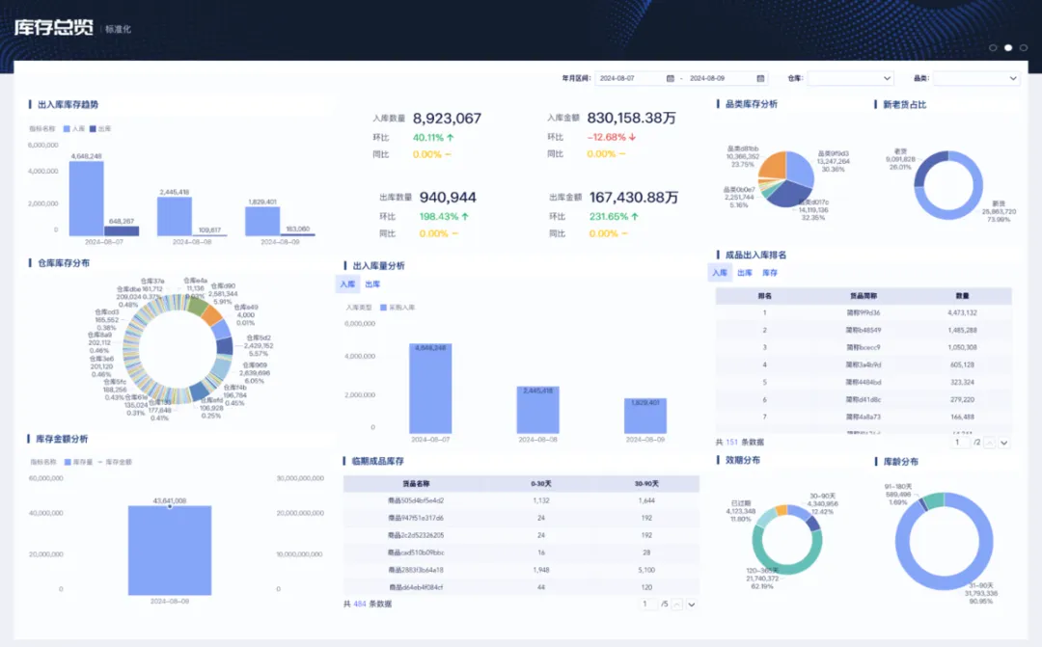The width and height of the screenshot is (1042, 647).
Task: Open the 仓库 dropdown filter
Action: tap(850, 78)
